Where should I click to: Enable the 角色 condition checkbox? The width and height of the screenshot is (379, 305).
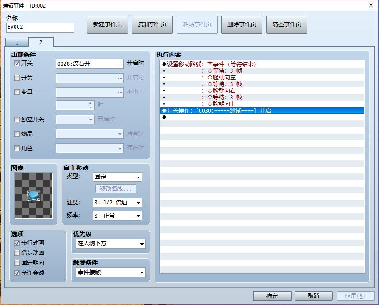[17, 148]
